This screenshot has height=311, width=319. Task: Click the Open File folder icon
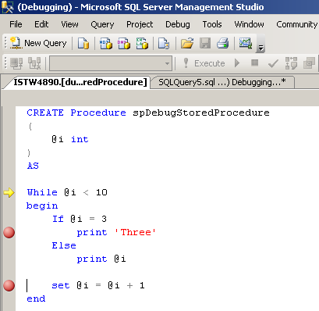(187, 43)
